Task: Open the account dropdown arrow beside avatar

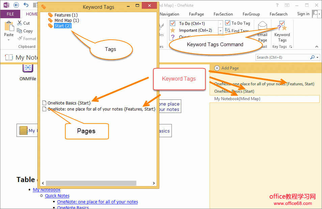Action: (319, 14)
